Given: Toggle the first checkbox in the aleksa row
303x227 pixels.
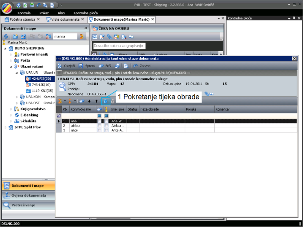Looking at the screenshot, I should pyautogui.click(x=99, y=125).
